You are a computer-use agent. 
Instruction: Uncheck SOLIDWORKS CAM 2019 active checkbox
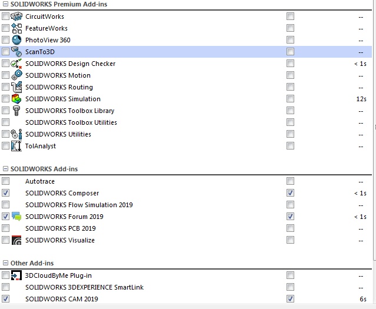(5, 299)
